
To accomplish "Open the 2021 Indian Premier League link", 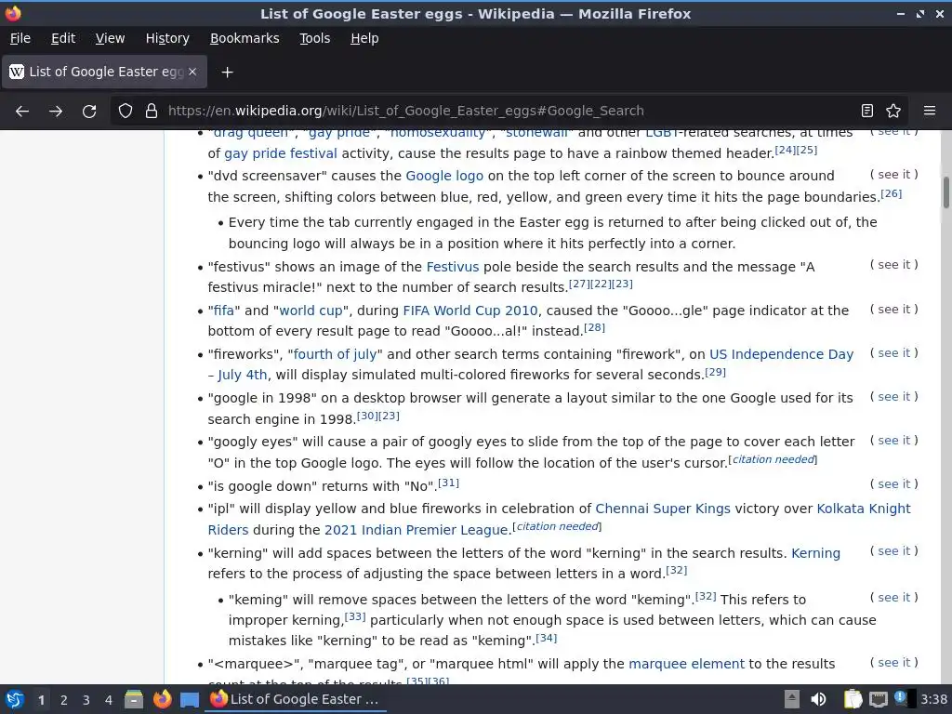I will (416, 530).
